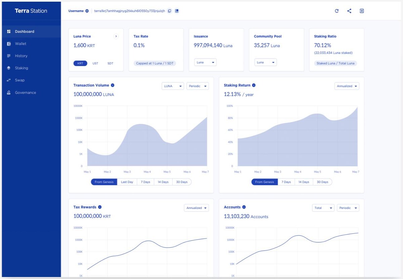The width and height of the screenshot is (403, 279).
Task: Click the Accounts line chart
Action: [298, 252]
